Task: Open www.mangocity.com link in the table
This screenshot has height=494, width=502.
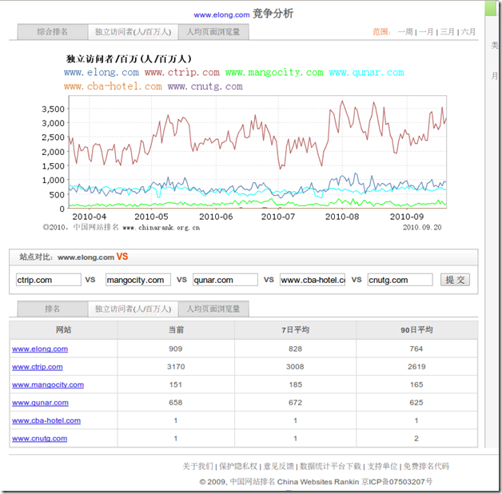Action: [x=48, y=384]
